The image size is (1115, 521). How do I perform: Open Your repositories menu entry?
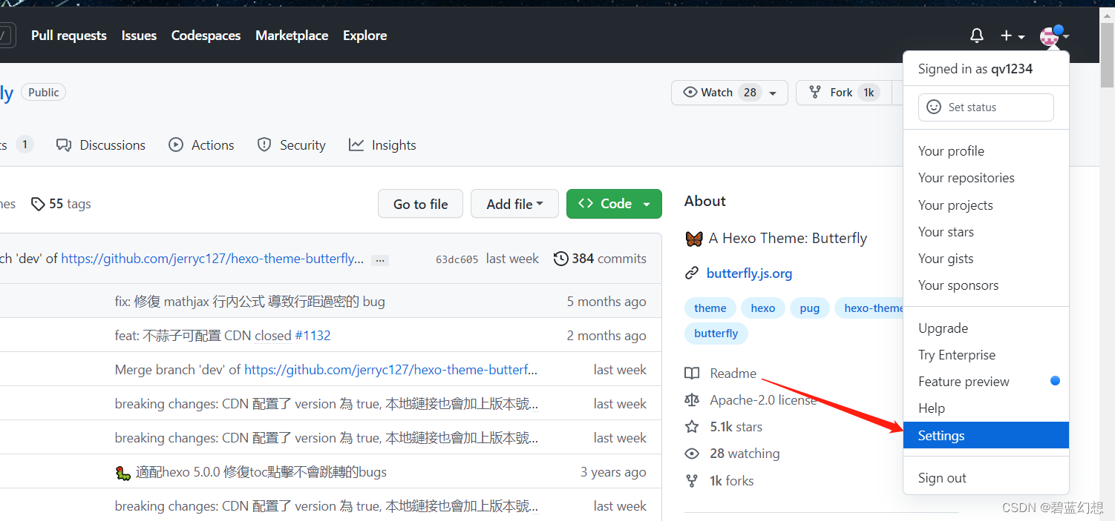986,178
